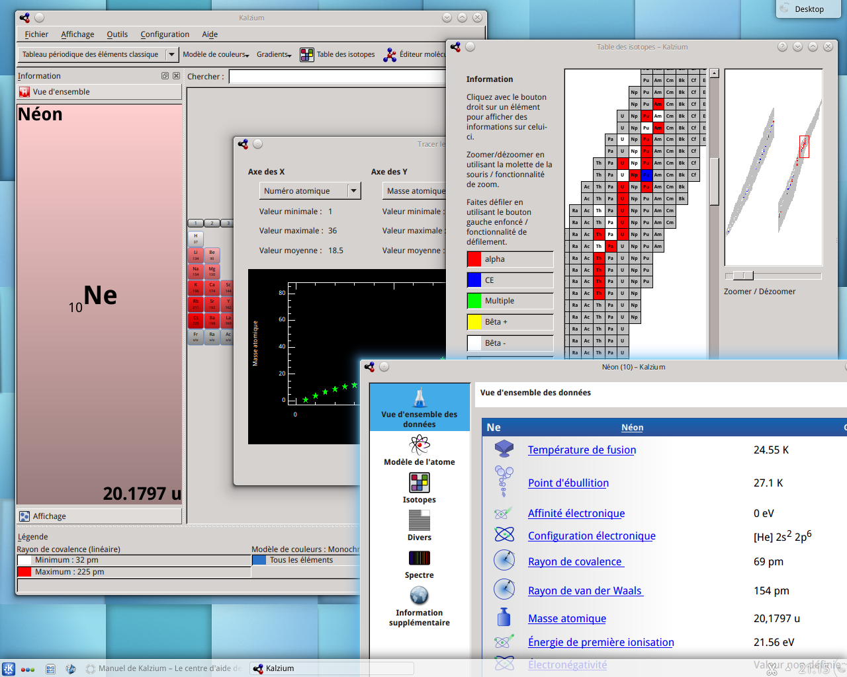The image size is (847, 677).
Task: Click the Vue d'ensemble panel icon
Action: [24, 92]
